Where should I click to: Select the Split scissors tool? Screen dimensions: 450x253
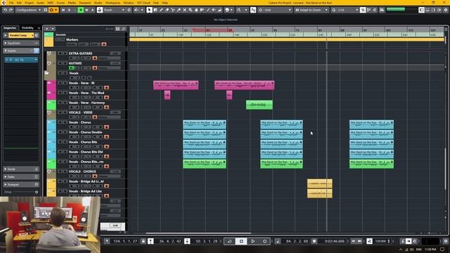click(x=173, y=10)
